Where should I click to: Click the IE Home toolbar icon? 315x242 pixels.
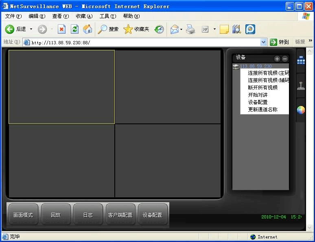coord(87,29)
